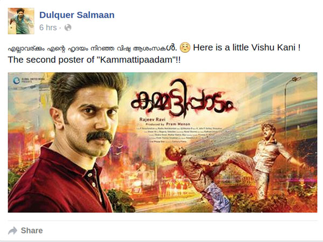Click the red Malayalam movie title on poster

[183, 99]
